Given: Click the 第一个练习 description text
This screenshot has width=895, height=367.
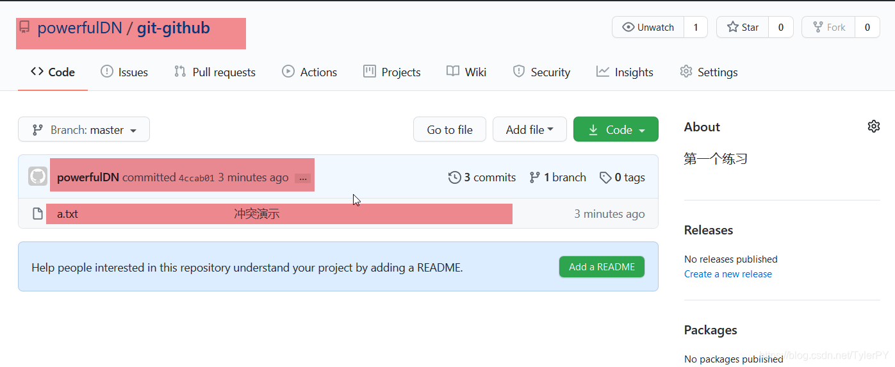Looking at the screenshot, I should pyautogui.click(x=716, y=158).
